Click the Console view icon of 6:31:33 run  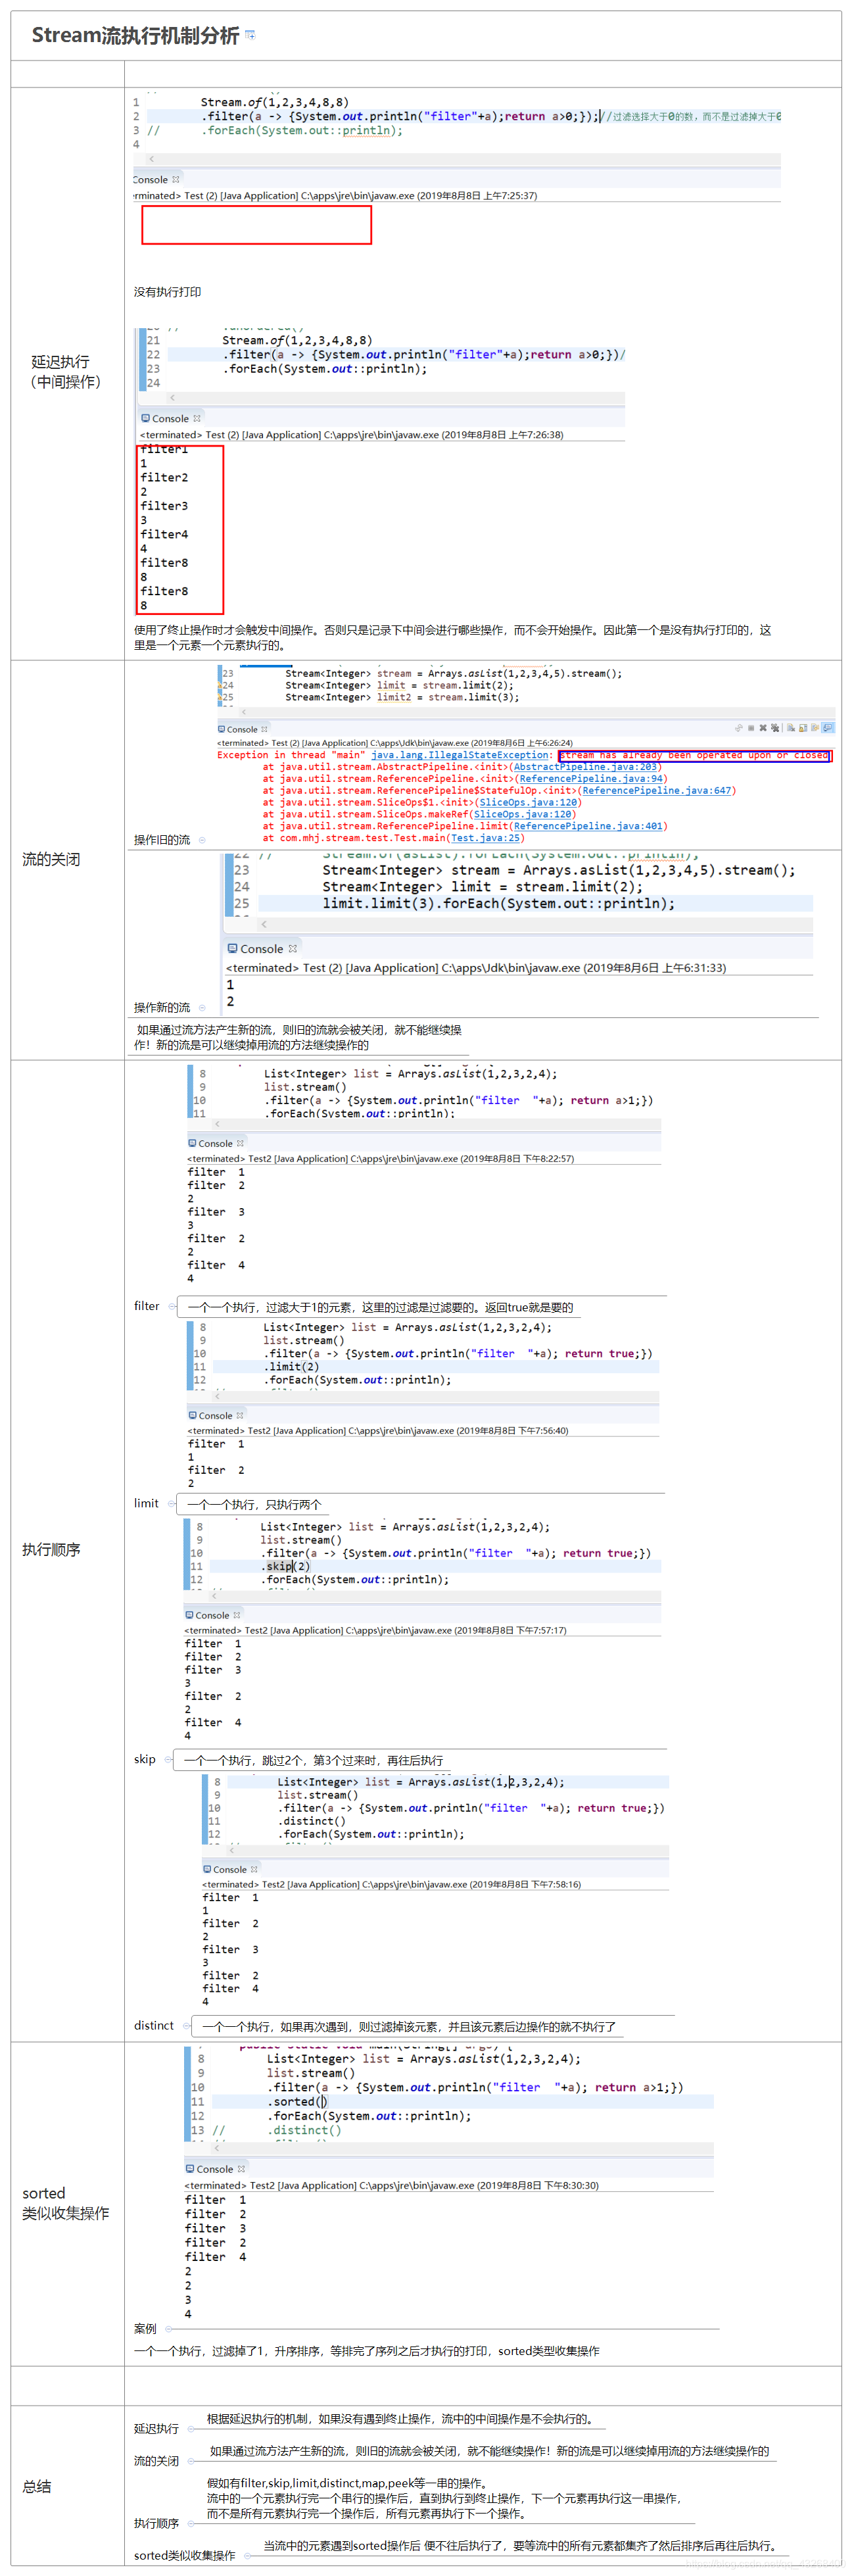point(232,948)
